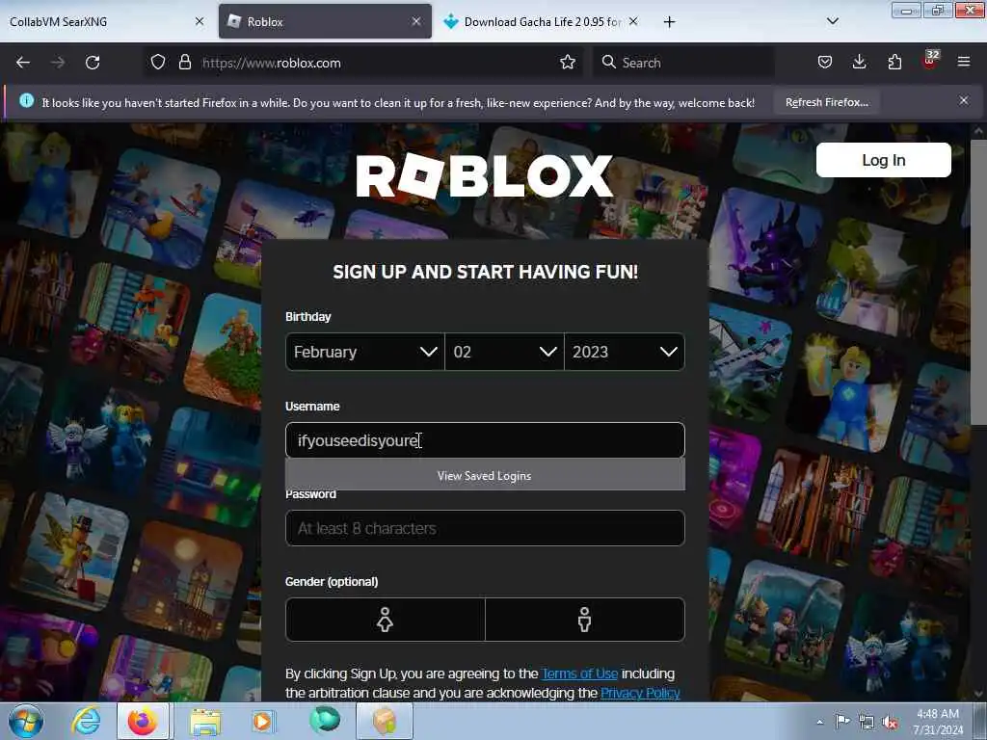The image size is (987, 740).
Task: Click View Saved Logins
Action: click(485, 476)
